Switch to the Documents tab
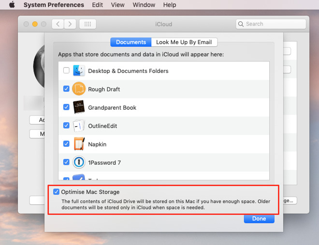The image size is (319, 245). click(131, 42)
